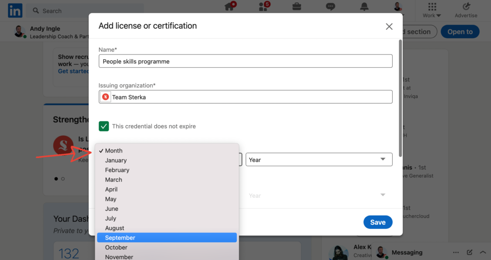491x260 pixels.
Task: Open the disabled expiration Year dropdown
Action: click(319, 195)
